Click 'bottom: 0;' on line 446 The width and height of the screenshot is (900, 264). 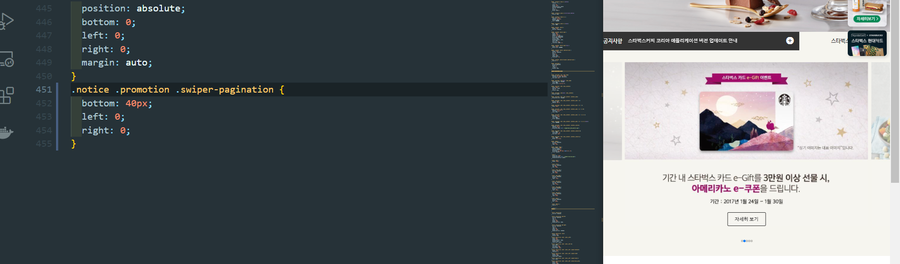coord(109,22)
